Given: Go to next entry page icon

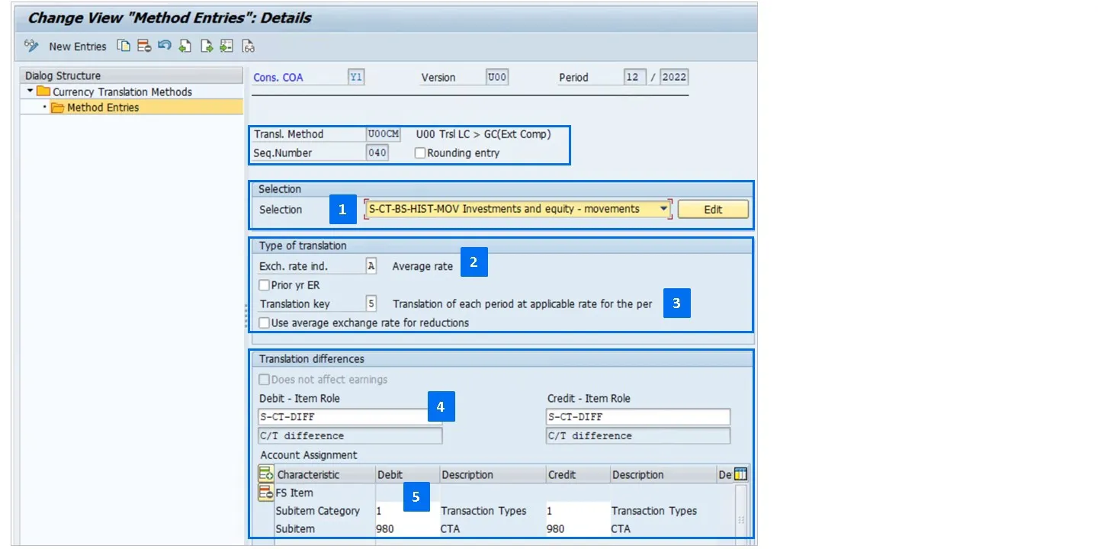Looking at the screenshot, I should click(x=206, y=47).
